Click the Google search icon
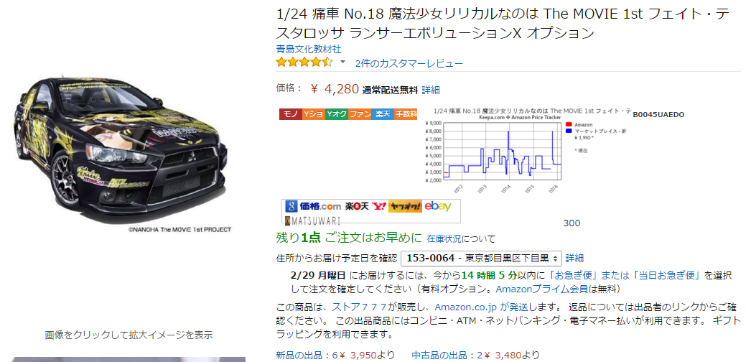The width and height of the screenshot is (751, 362). tap(291, 206)
